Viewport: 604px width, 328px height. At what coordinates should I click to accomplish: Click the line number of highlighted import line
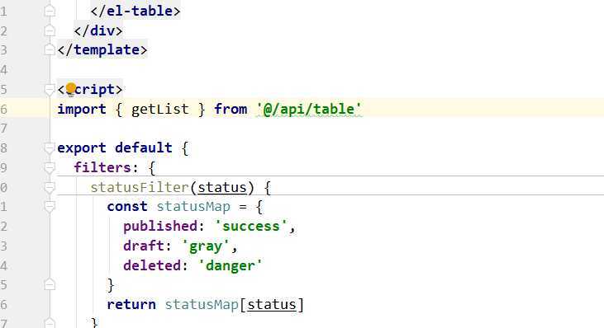click(x=4, y=109)
